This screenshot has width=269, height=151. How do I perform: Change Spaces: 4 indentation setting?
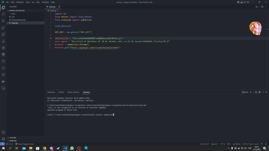[214, 144]
